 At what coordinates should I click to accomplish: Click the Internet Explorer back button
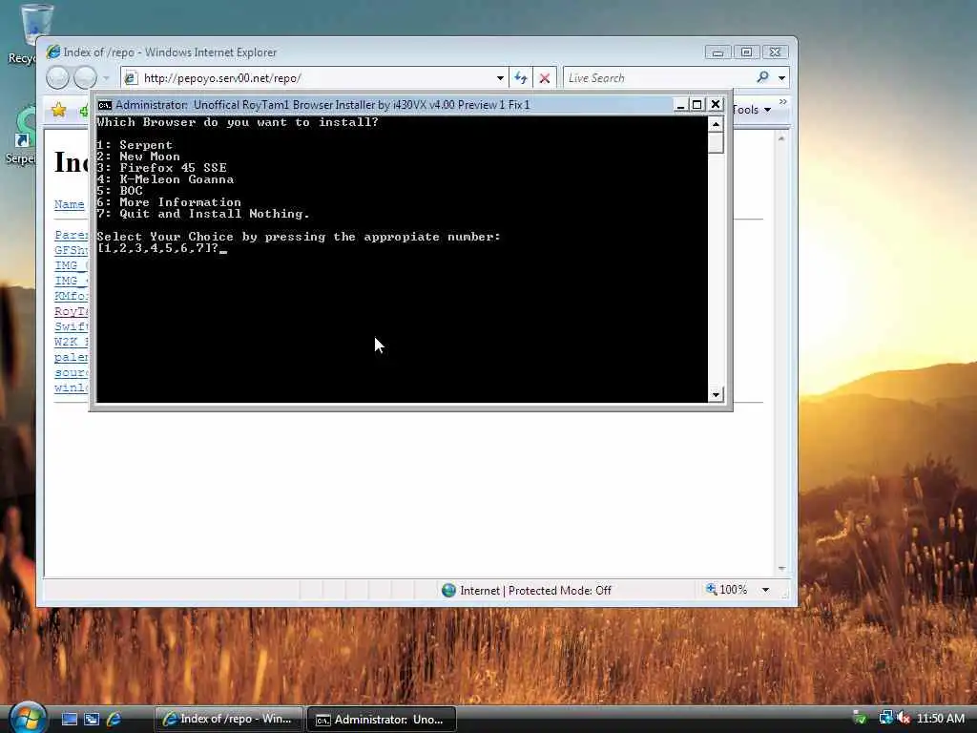(57, 78)
